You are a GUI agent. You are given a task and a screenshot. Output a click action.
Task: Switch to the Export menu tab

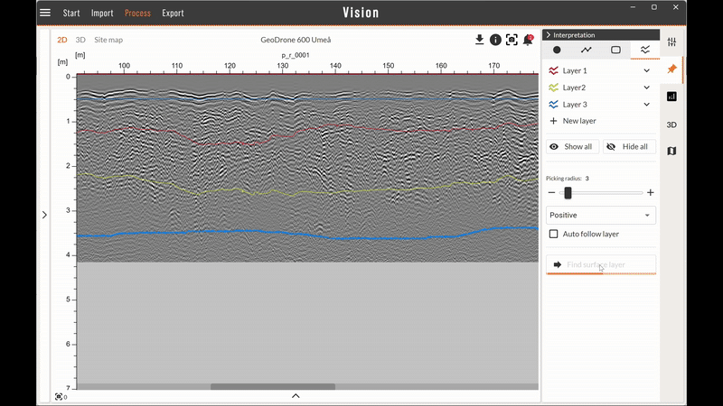tap(173, 14)
